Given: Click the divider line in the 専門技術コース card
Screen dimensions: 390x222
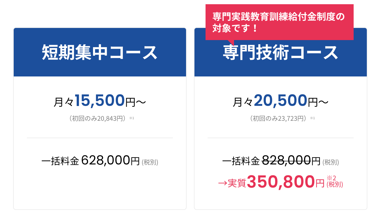Looking at the screenshot, I should click(280, 138).
